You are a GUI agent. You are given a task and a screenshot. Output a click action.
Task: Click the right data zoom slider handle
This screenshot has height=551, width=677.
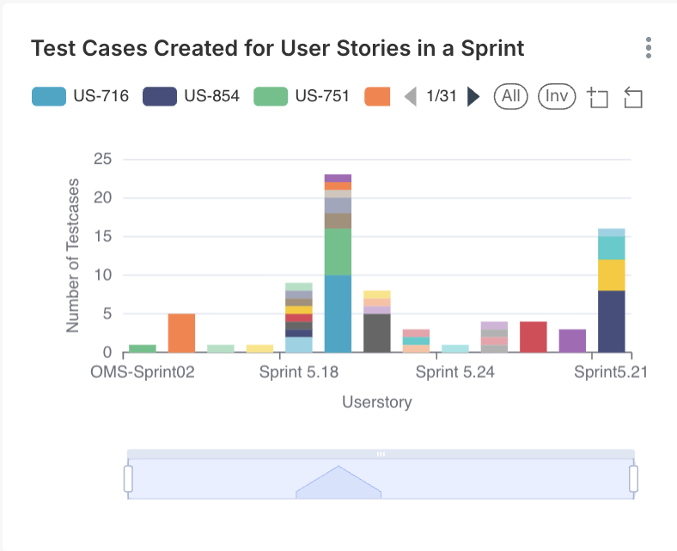(634, 478)
